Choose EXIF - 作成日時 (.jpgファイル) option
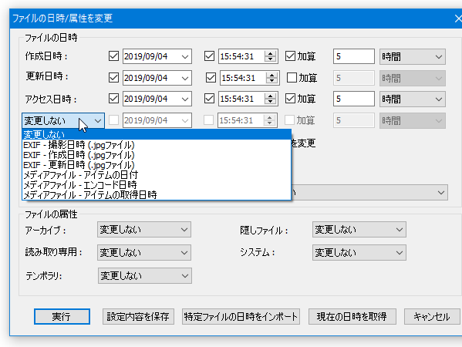 click(157, 155)
